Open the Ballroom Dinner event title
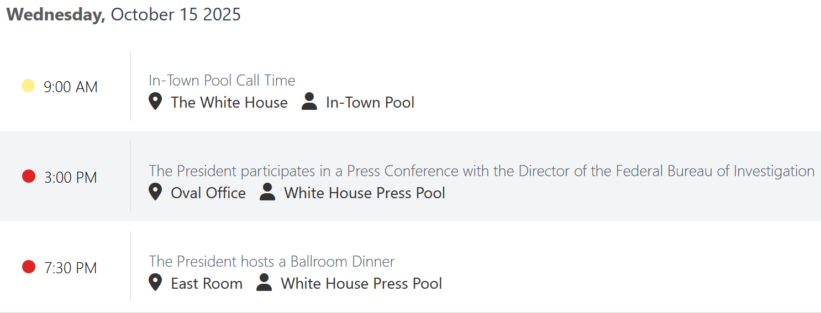The width and height of the screenshot is (821, 313). [x=271, y=261]
